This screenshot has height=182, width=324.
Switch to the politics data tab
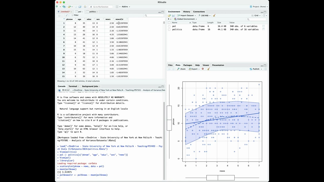pos(92,12)
